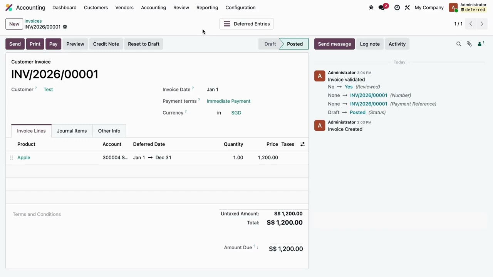Open customer Test link
Image resolution: width=493 pixels, height=277 pixels.
click(48, 90)
